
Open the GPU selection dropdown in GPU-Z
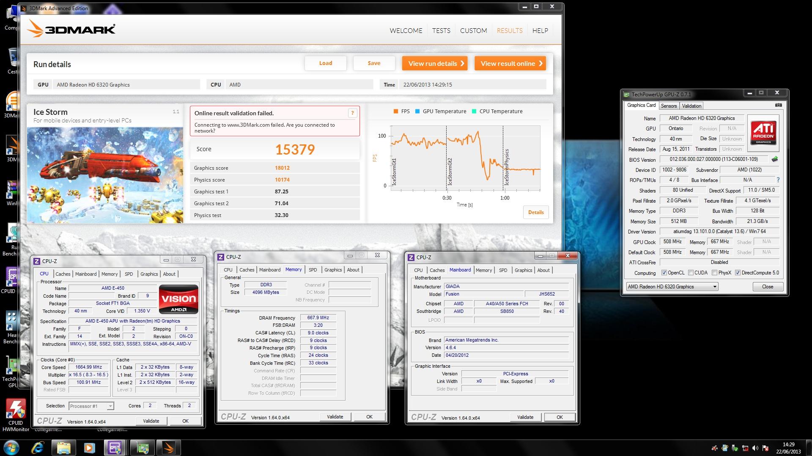pos(672,287)
